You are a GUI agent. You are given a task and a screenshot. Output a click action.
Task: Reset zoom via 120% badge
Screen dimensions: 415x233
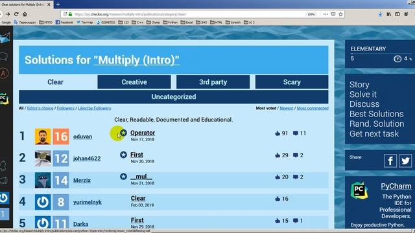point(311,14)
